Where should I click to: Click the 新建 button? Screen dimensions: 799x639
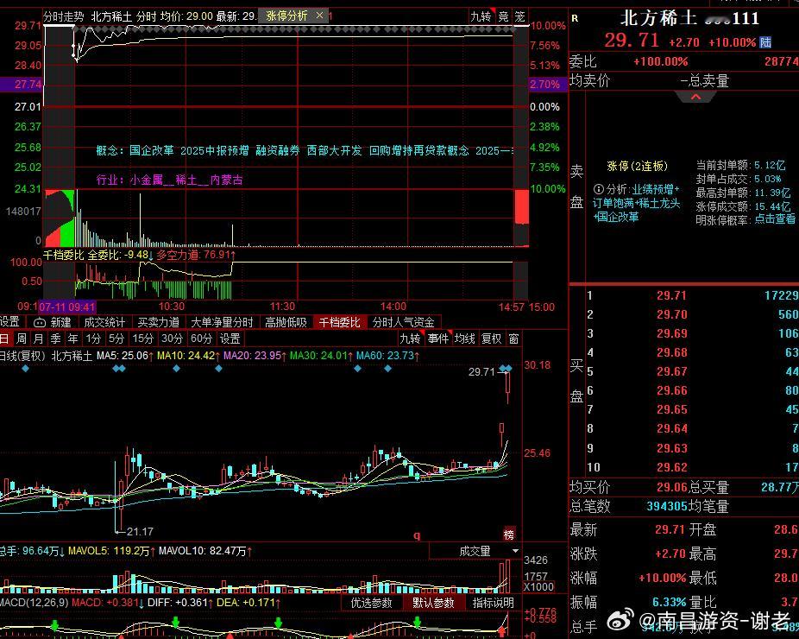pyautogui.click(x=60, y=322)
